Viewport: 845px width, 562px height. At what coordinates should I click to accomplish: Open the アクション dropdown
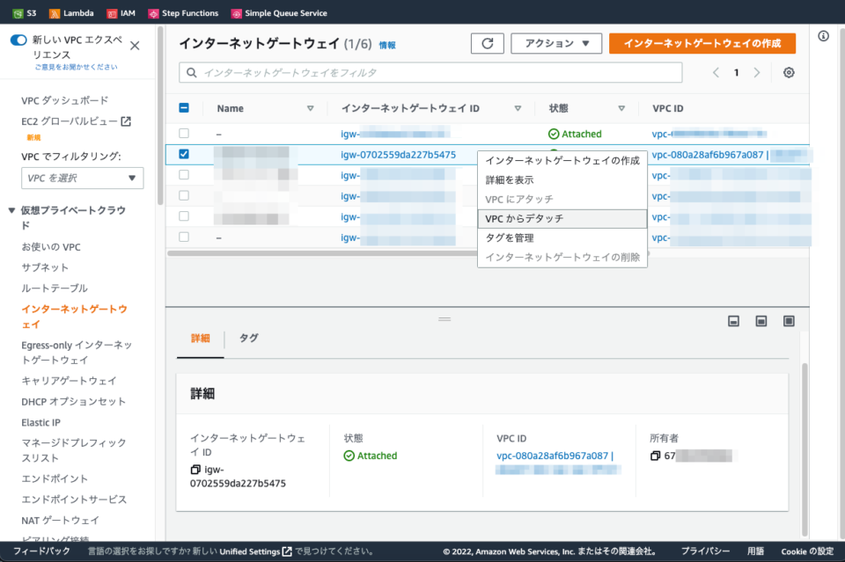click(556, 42)
